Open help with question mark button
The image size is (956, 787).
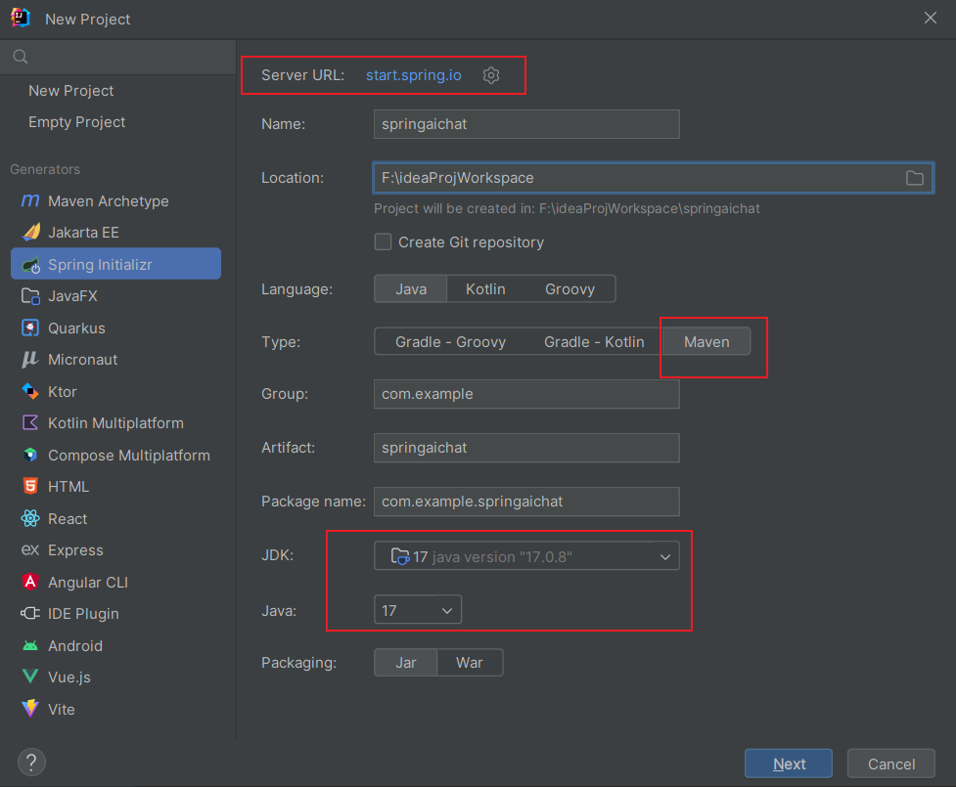point(31,762)
